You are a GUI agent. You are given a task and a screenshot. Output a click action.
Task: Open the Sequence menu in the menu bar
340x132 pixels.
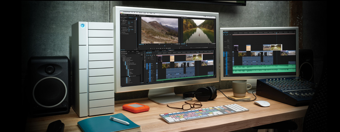(x=141, y=13)
